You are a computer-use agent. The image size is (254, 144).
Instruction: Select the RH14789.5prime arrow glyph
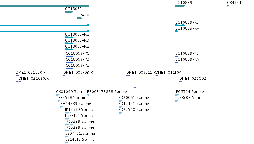61,107
